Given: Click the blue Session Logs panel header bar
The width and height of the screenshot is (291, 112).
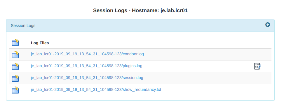Looking at the screenshot, I should click(140, 25).
